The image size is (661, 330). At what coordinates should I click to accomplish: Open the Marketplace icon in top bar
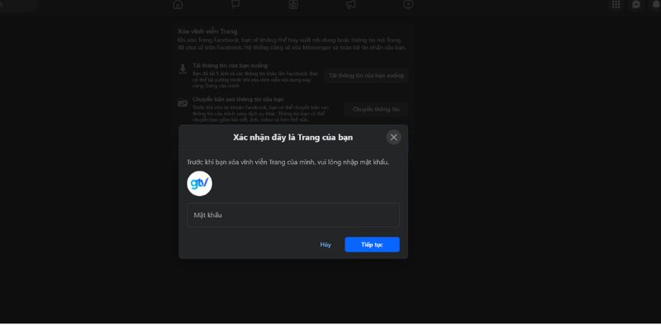pos(293,5)
